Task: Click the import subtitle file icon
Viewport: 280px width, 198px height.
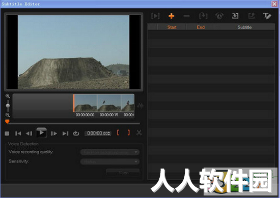Action: pyautogui.click(x=235, y=16)
